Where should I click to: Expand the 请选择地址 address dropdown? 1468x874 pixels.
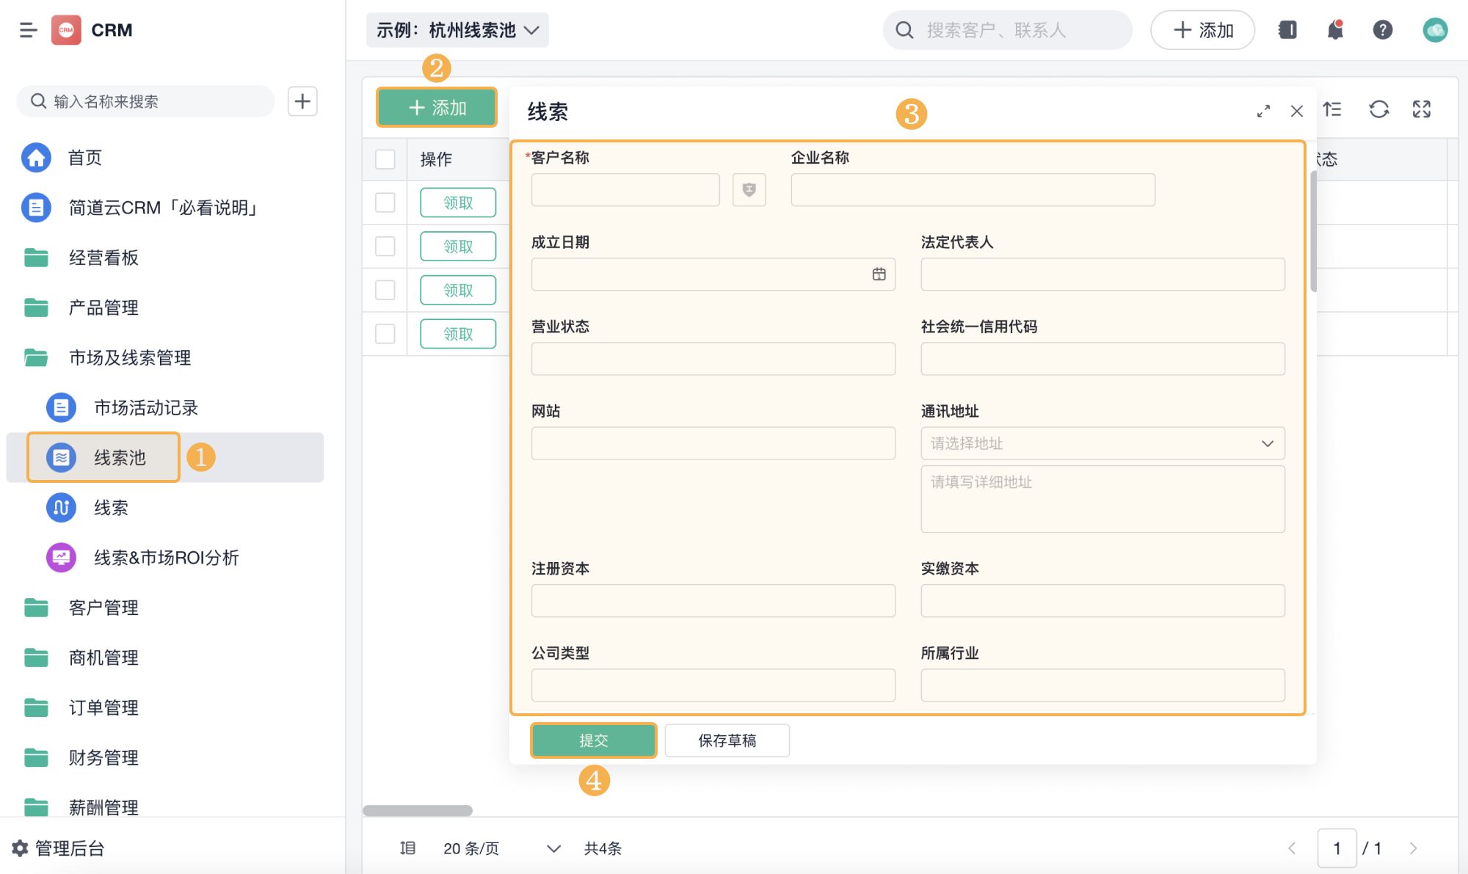1102,443
